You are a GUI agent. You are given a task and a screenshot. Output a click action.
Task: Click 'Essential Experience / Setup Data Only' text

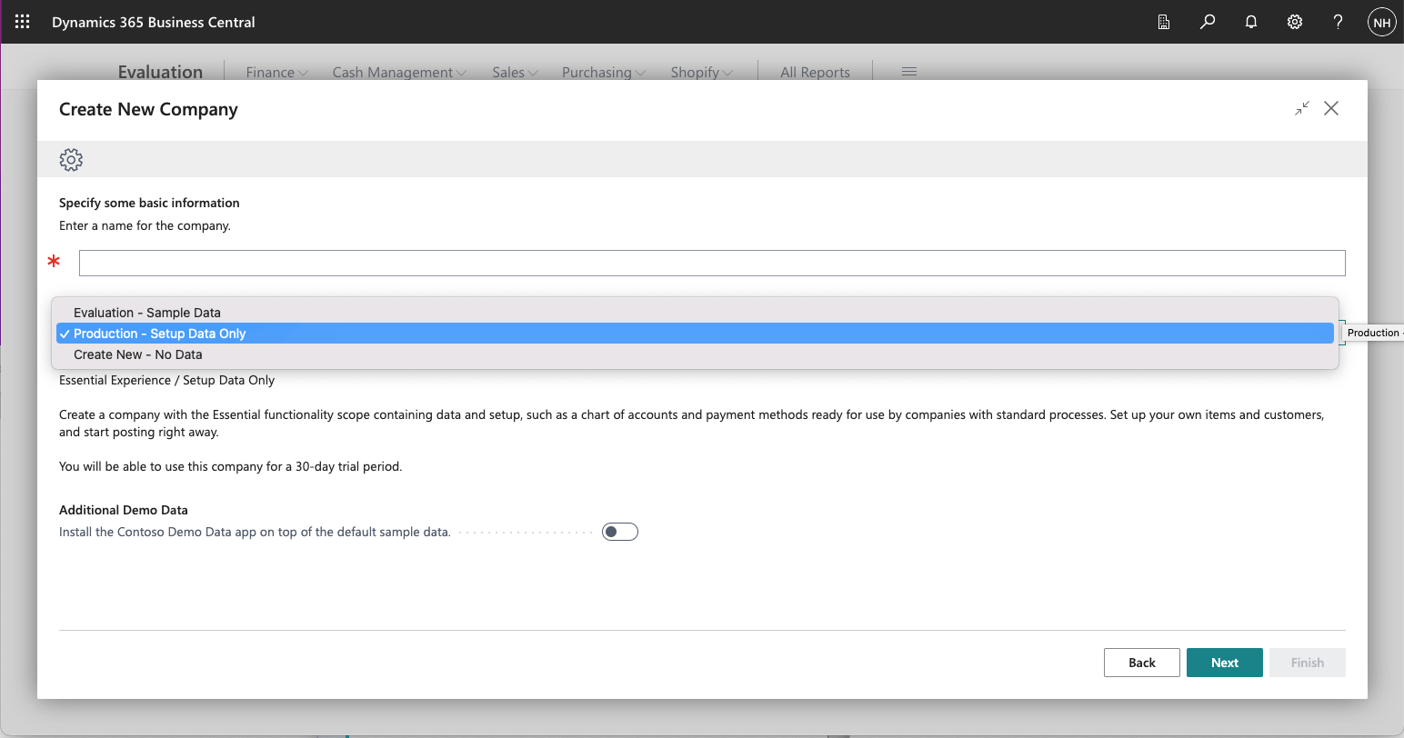[166, 380]
